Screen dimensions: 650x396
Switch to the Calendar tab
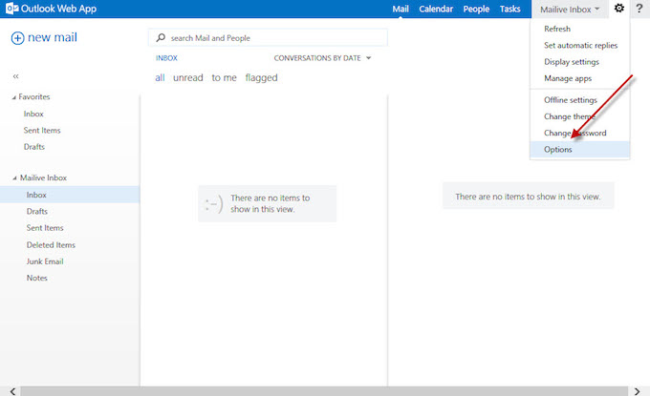(x=436, y=9)
